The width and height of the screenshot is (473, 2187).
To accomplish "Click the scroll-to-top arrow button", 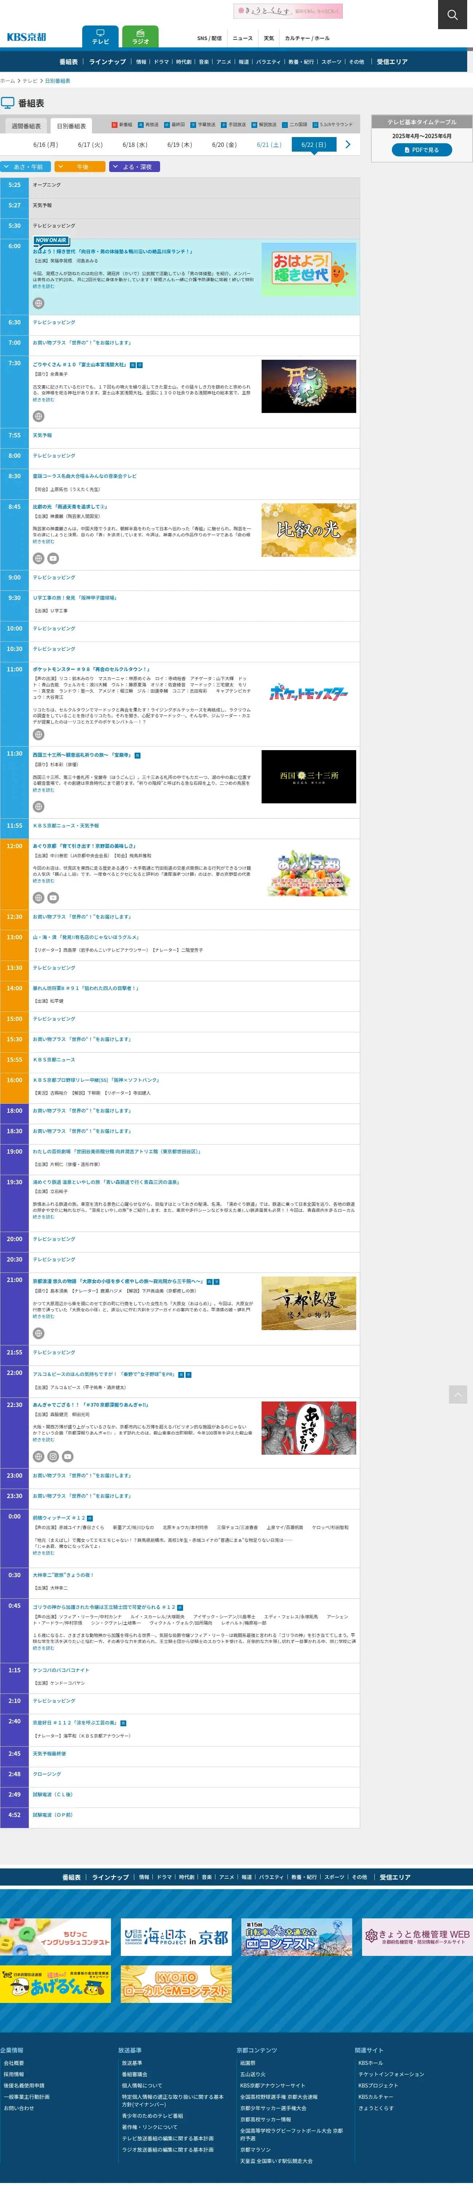I will (458, 1394).
